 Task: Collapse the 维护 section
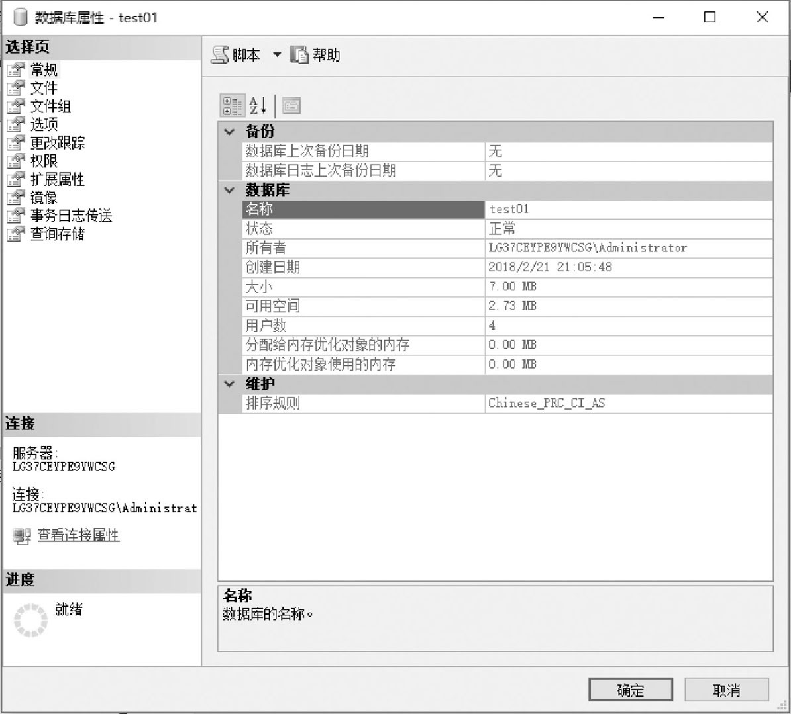[229, 384]
